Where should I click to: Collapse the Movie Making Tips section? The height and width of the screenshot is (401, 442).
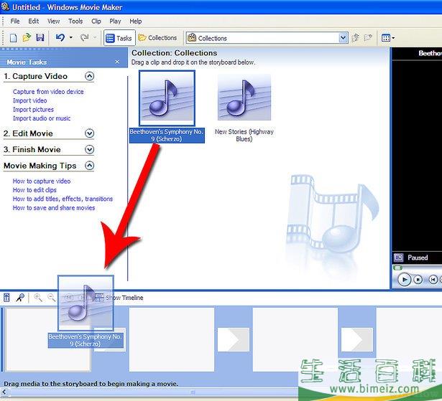tap(89, 166)
